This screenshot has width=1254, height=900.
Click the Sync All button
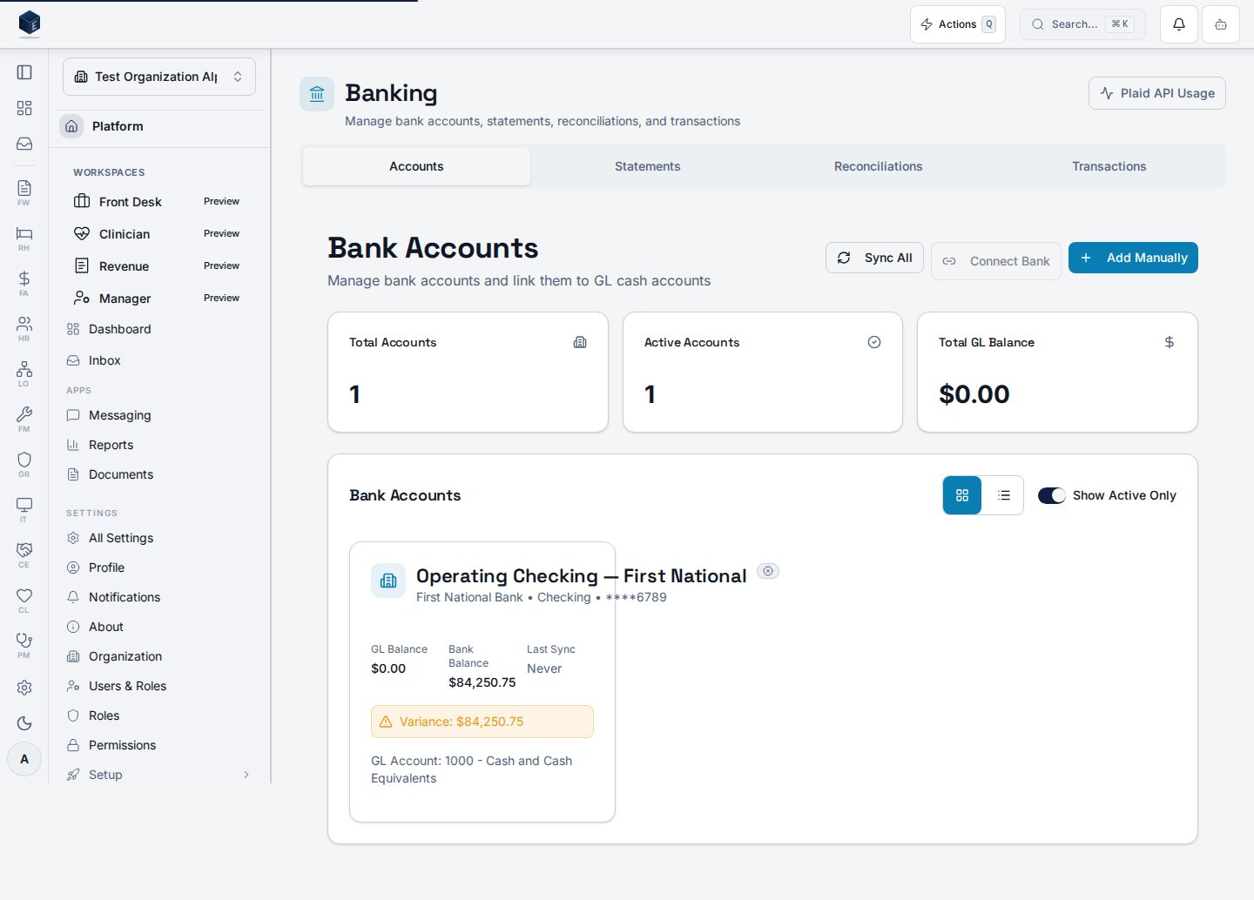click(874, 258)
